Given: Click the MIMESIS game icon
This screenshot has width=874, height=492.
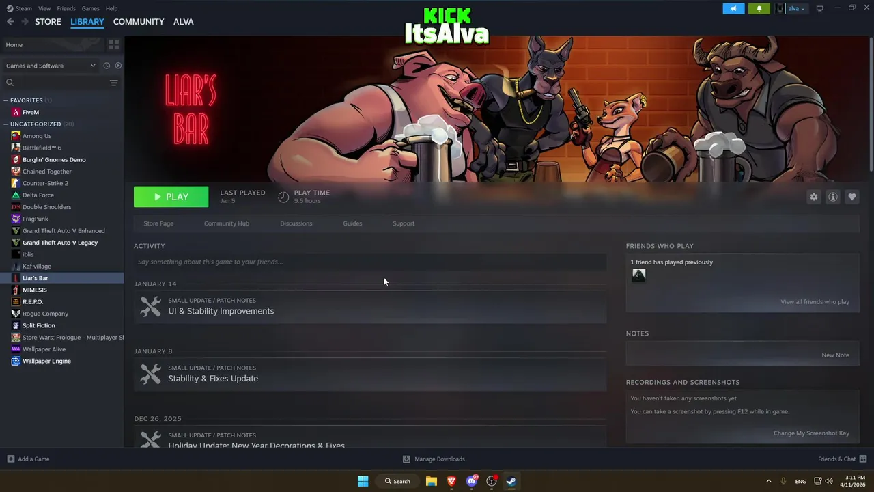Looking at the screenshot, I should 16,290.
